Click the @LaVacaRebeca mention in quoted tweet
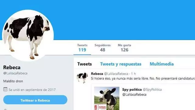Image resolution: width=195 pixels, height=110 pixels. click(134, 94)
